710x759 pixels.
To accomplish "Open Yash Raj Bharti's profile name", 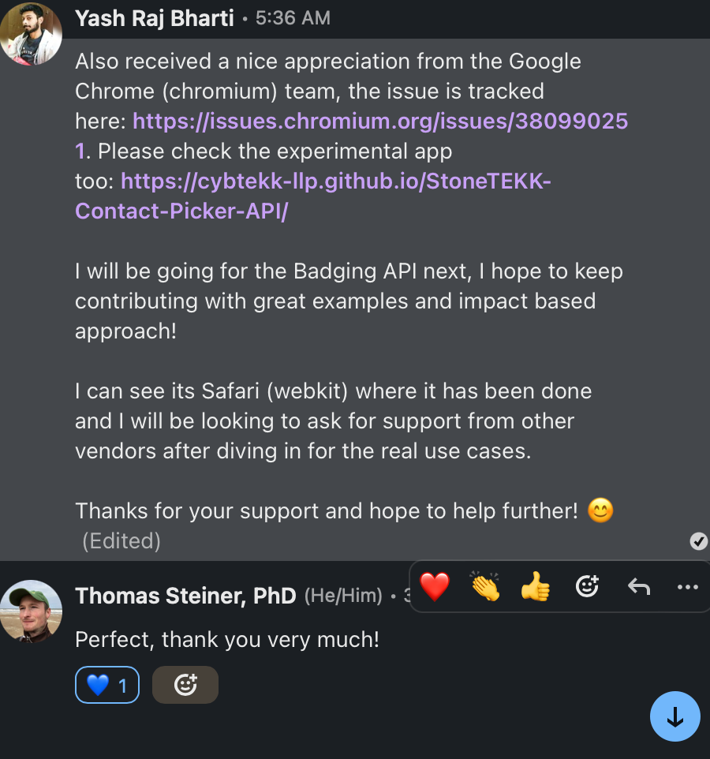I will pos(155,18).
